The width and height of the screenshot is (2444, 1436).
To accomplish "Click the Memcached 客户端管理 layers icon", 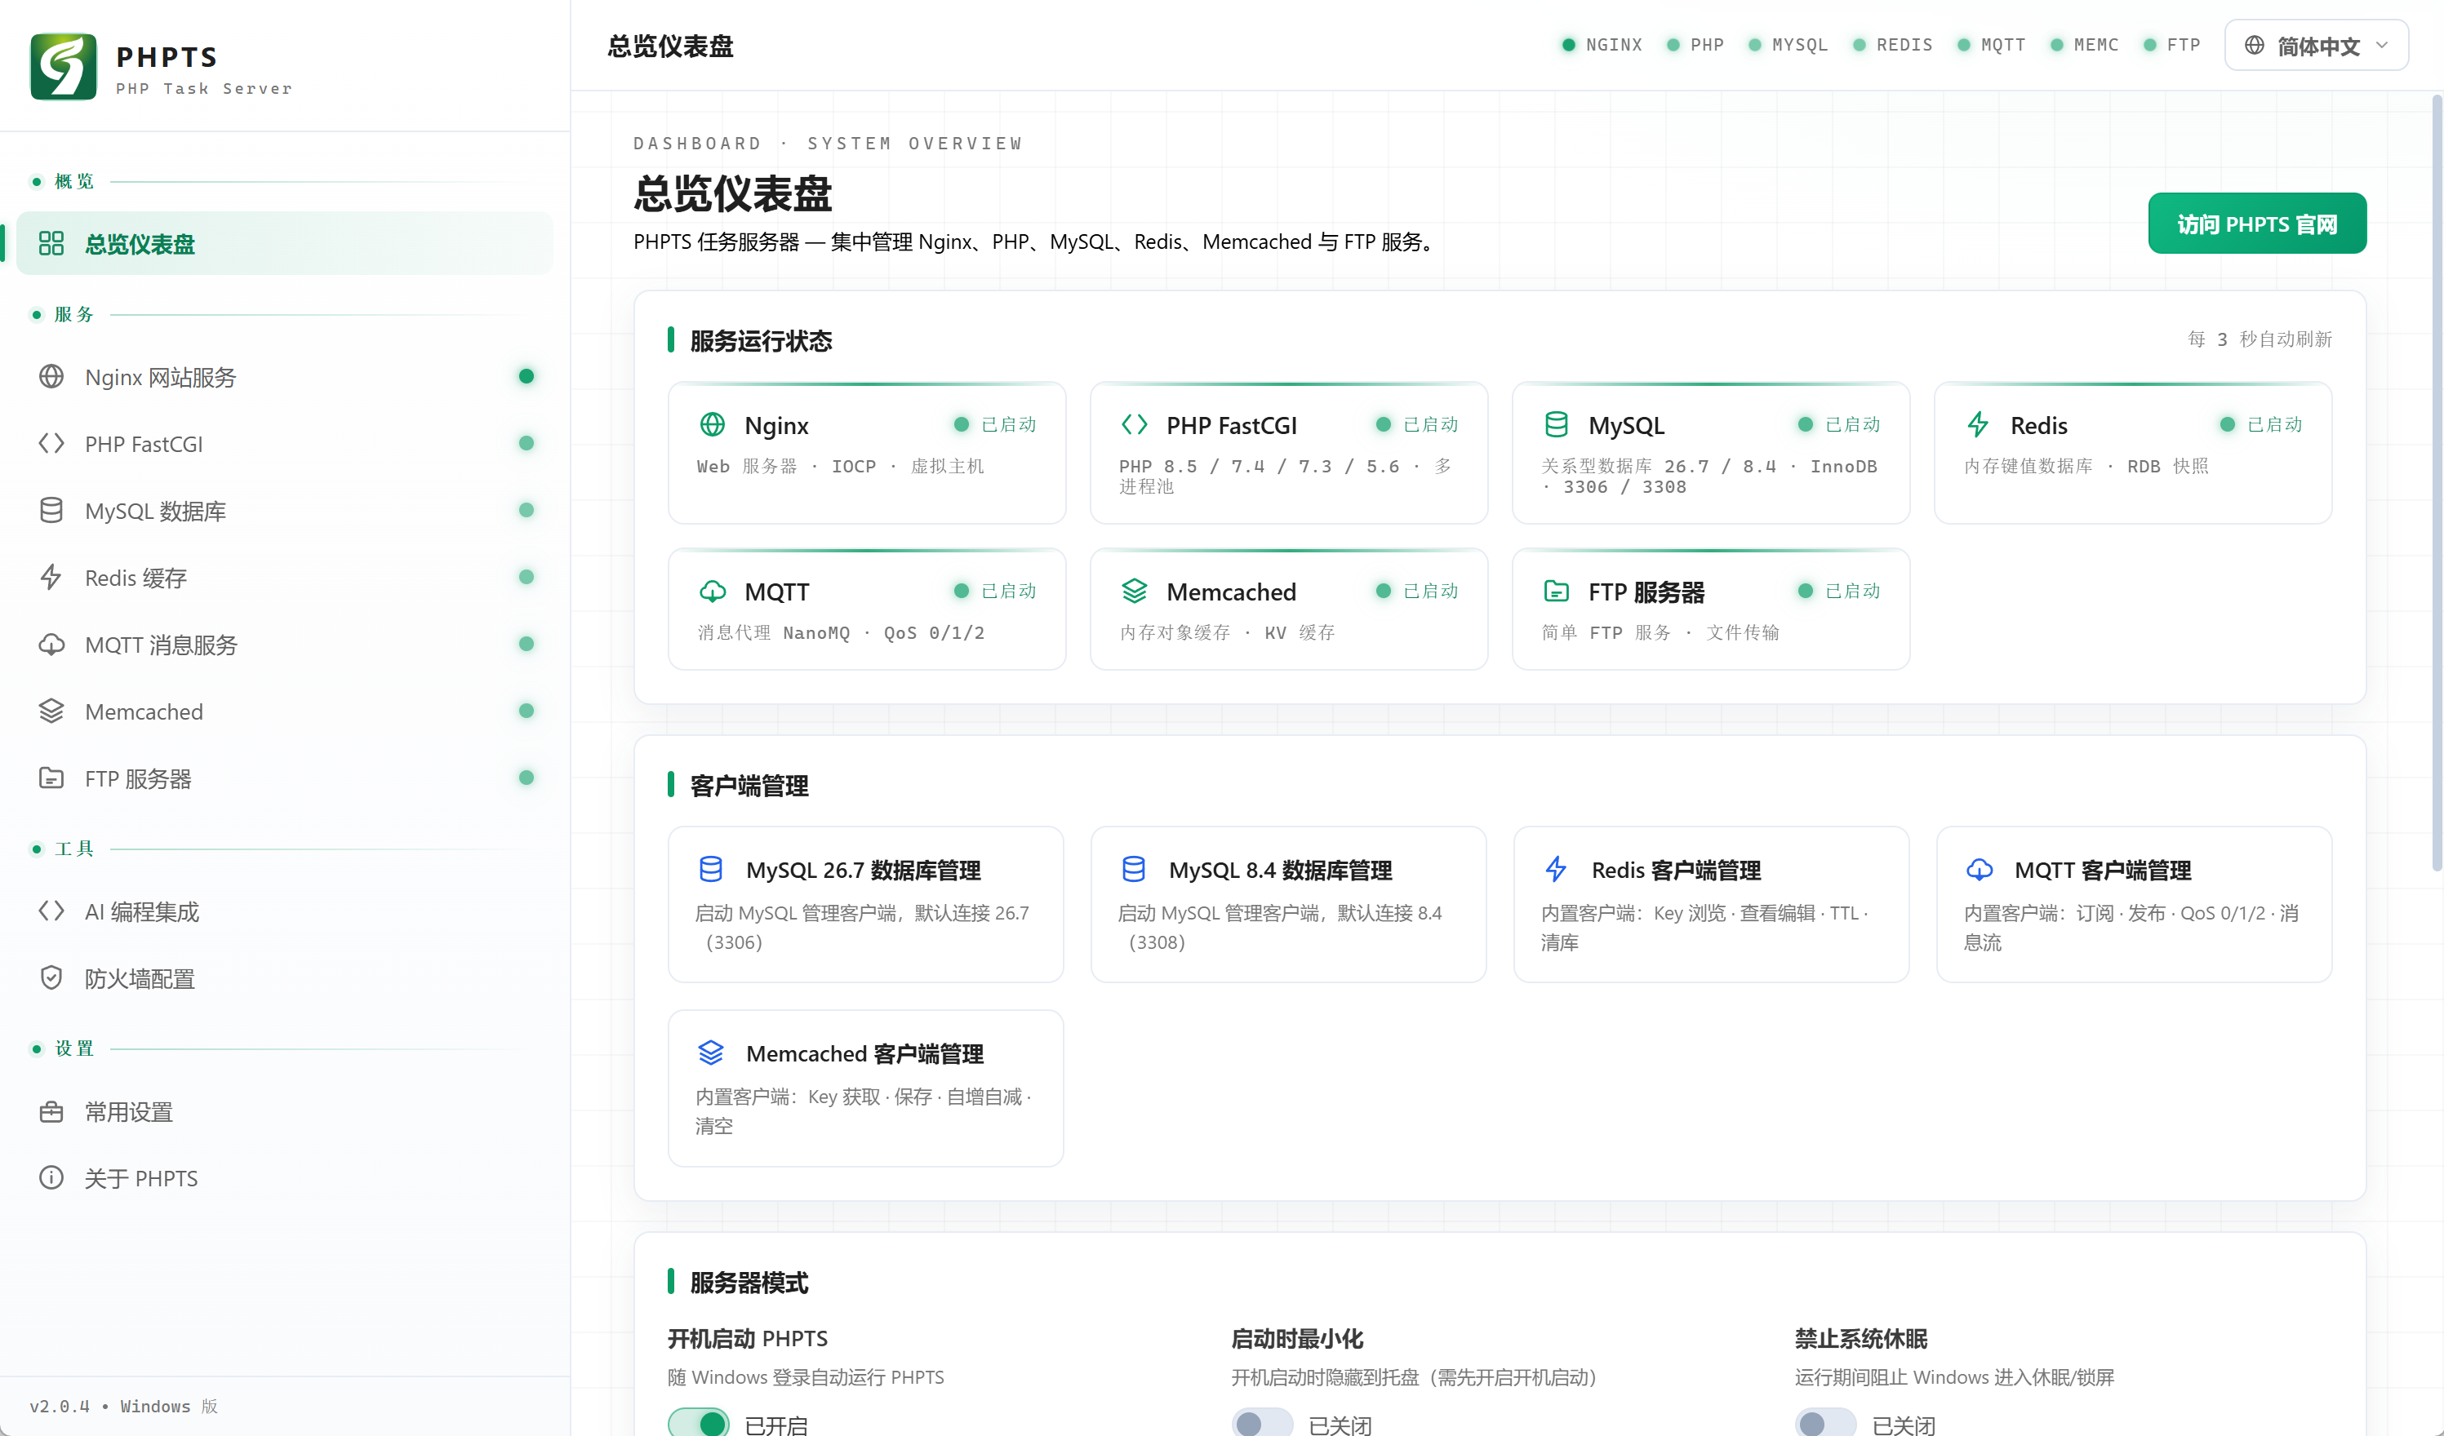I will tap(711, 1052).
